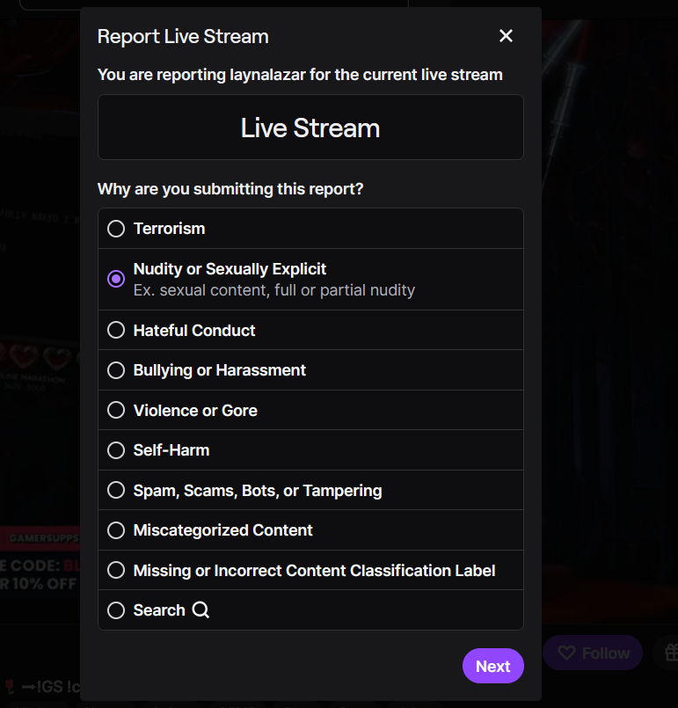The width and height of the screenshot is (678, 708).
Task: Click 'Why are you submitting this report?' text
Action: click(x=230, y=189)
